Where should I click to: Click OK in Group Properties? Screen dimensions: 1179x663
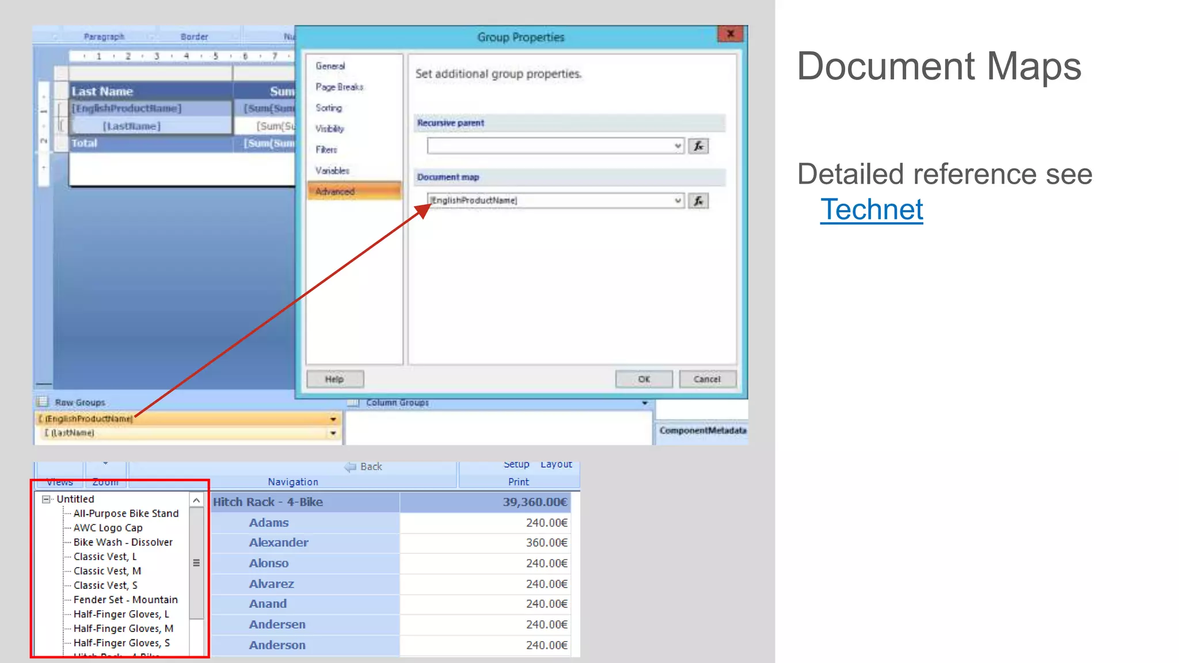pos(644,379)
